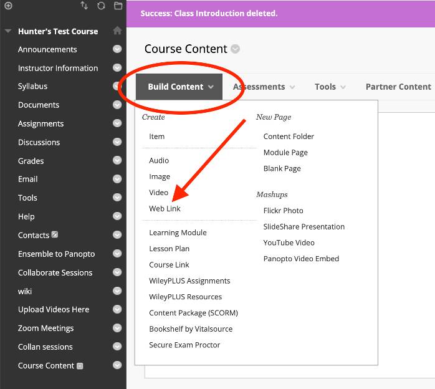Image resolution: width=435 pixels, height=389 pixels.
Task: Select Content Folder under New Page
Action: coord(289,137)
